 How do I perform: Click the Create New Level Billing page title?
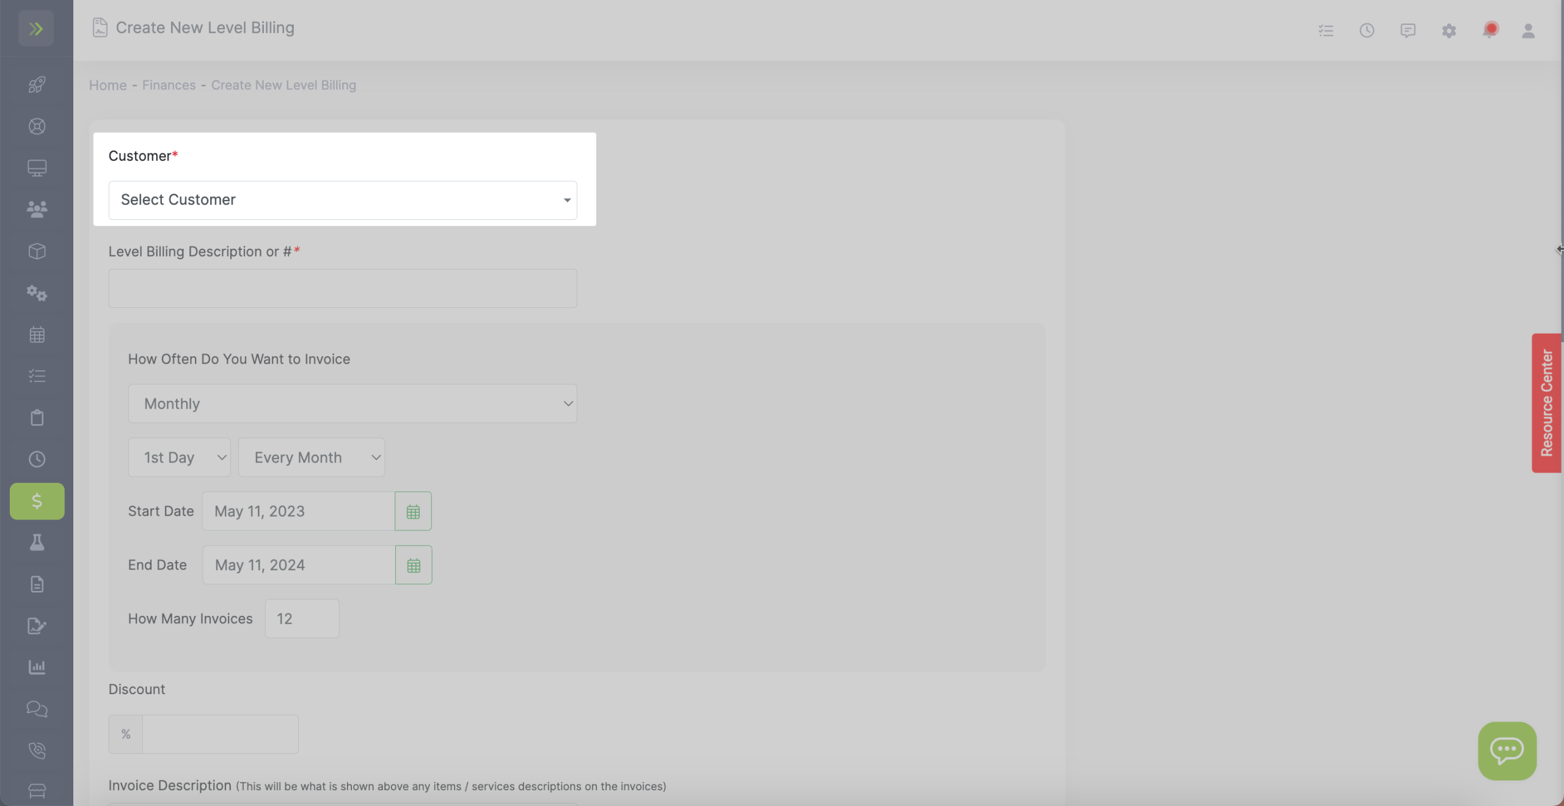click(x=205, y=28)
